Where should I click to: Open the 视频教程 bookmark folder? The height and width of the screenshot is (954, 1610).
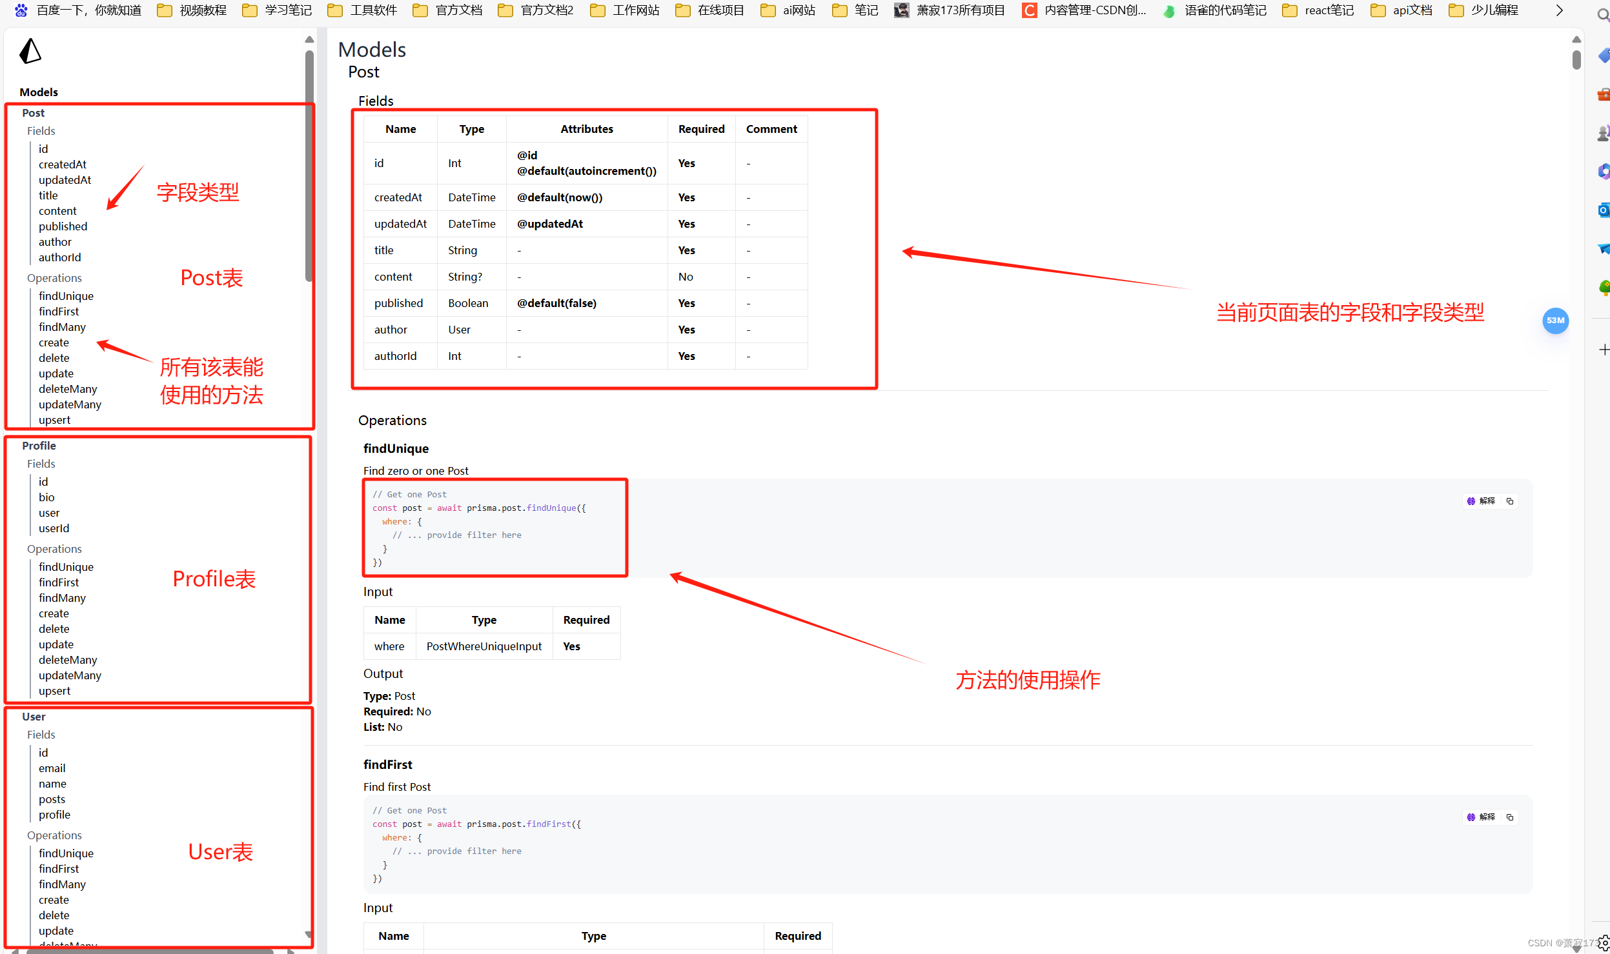pos(192,10)
